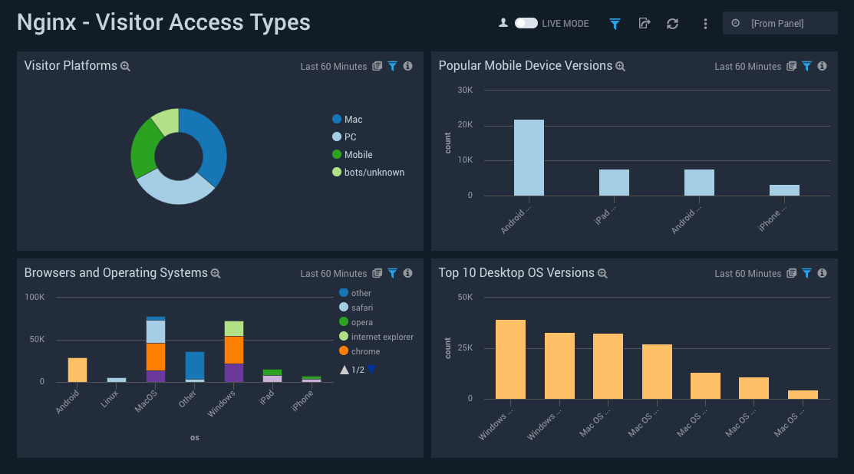Open the Last 60 Minutes range on Top 10 Desktop OS Versions
Screen dimensions: 854x474
tap(747, 273)
